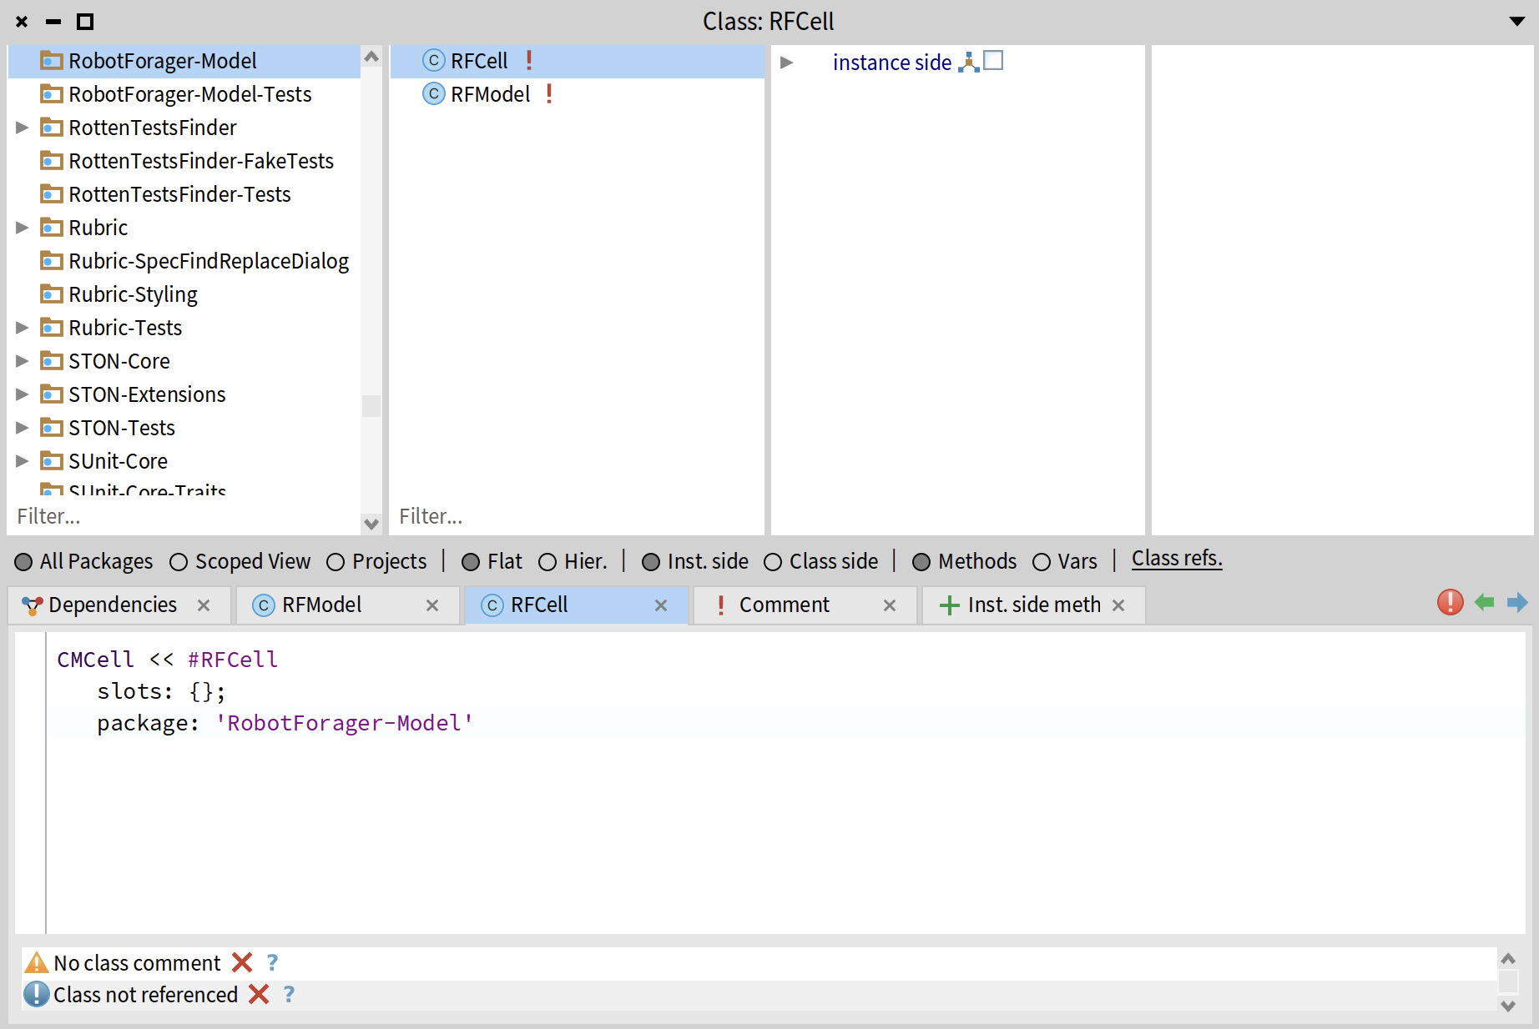Open window menu dropdown arrow in title bar
Image resolution: width=1539 pixels, height=1029 pixels.
tap(1516, 22)
